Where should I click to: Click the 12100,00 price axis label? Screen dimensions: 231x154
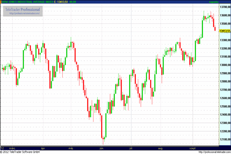224,139
